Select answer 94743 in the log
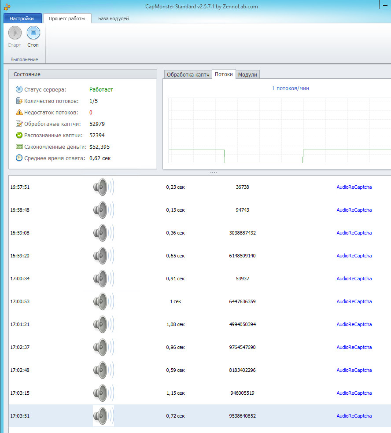The width and height of the screenshot is (391, 433). [x=242, y=210]
